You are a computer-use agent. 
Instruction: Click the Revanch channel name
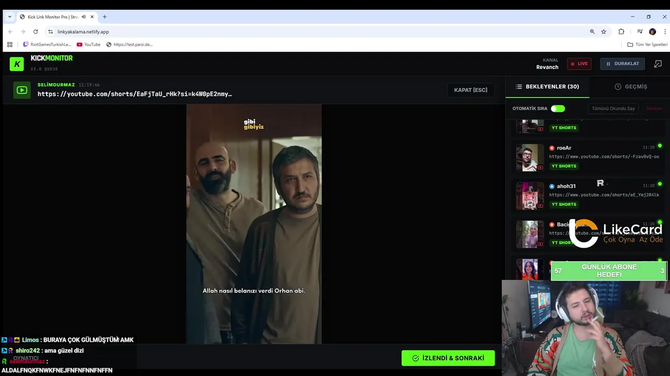coord(547,67)
